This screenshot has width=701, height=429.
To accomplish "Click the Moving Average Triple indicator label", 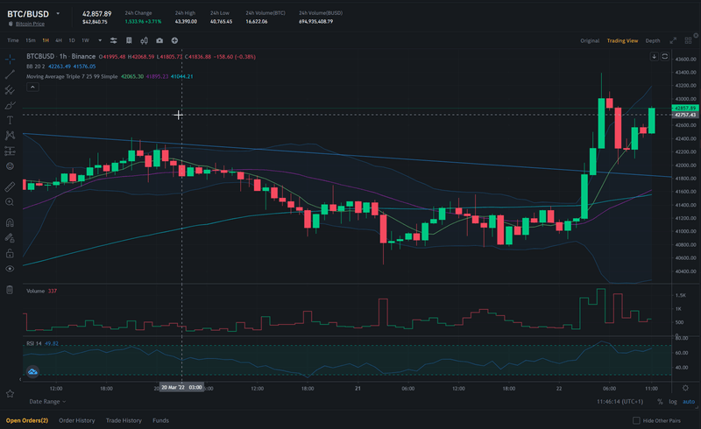I will (72, 76).
